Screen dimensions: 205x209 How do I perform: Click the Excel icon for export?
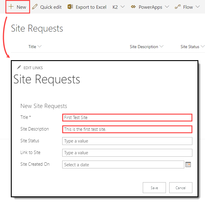click(x=70, y=7)
